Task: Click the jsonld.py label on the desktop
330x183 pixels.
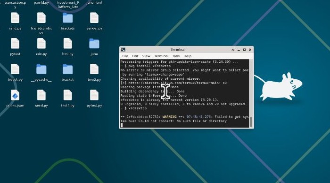Action: click(41, 3)
